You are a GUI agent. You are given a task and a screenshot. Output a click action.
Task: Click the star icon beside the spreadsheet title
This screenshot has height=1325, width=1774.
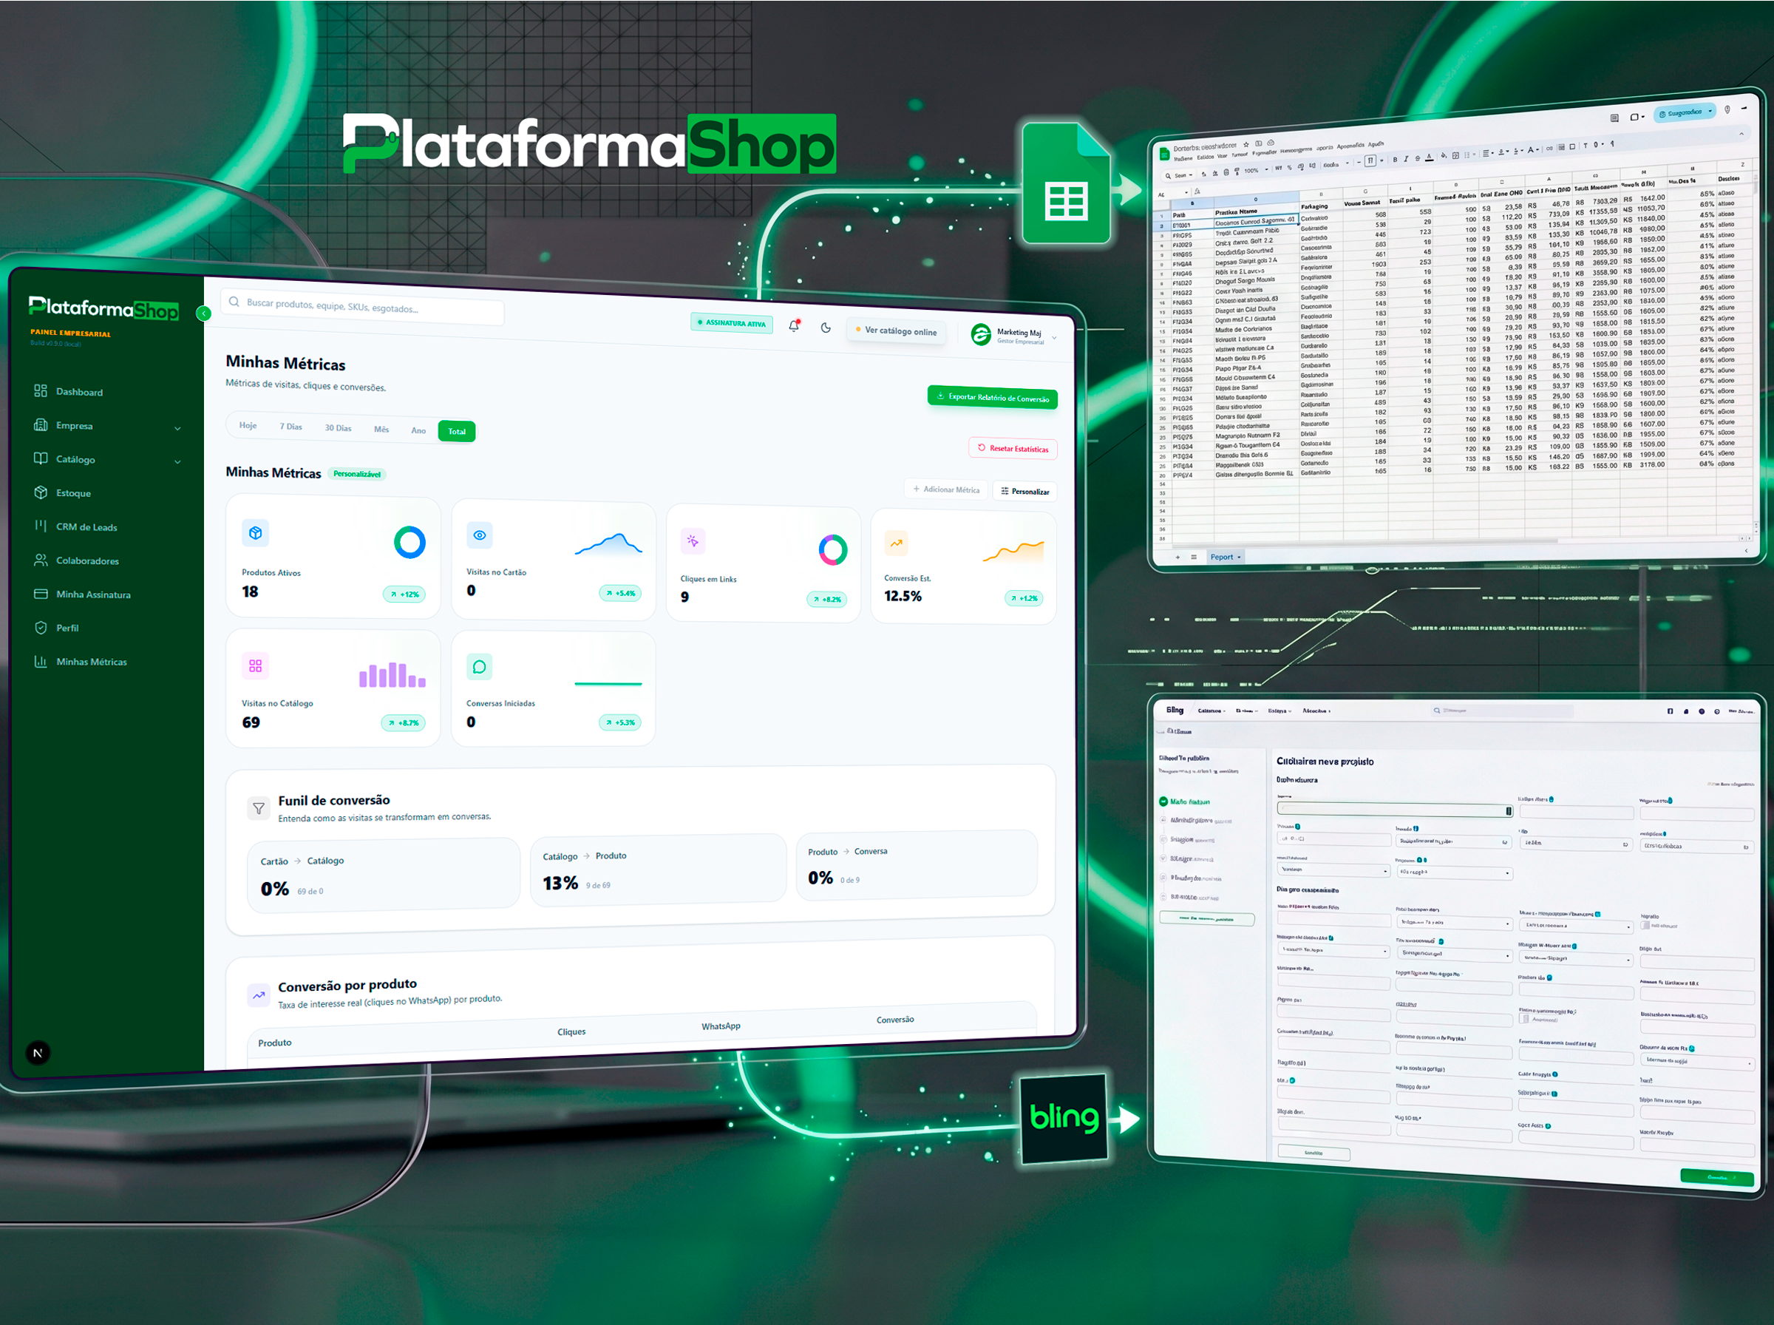pyautogui.click(x=1245, y=144)
